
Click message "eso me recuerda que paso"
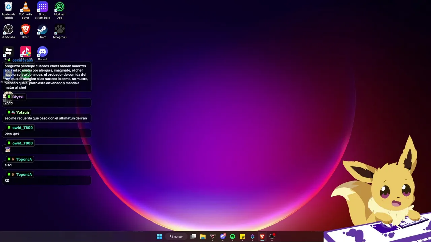tap(46, 118)
